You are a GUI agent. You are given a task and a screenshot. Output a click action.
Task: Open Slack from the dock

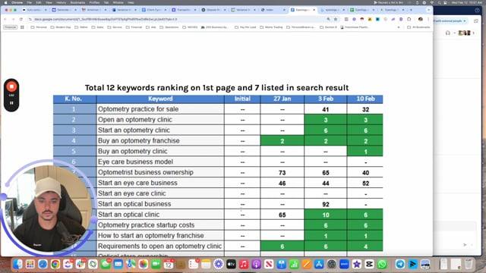(x=80, y=264)
